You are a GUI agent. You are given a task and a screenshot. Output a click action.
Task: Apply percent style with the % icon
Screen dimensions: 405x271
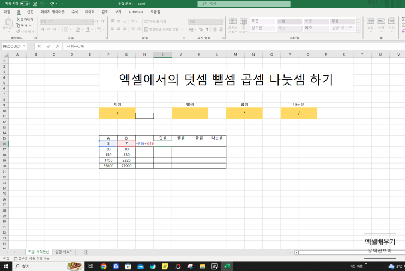201,29
